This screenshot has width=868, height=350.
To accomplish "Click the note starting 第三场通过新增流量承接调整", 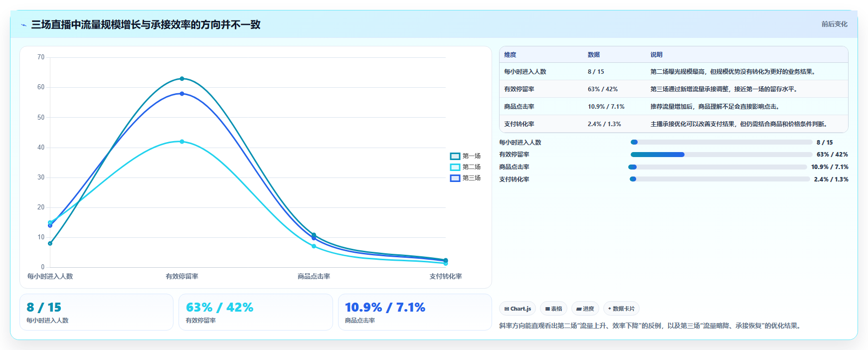I will coord(725,89).
